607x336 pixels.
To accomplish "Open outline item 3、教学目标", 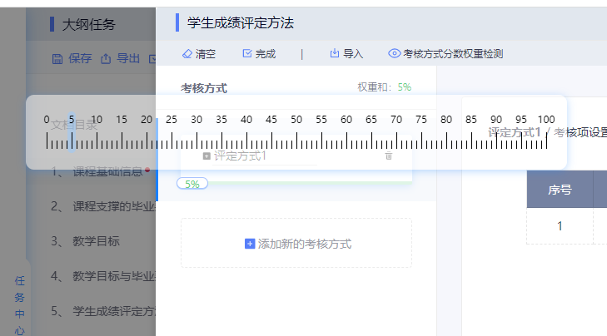I will tap(96, 241).
